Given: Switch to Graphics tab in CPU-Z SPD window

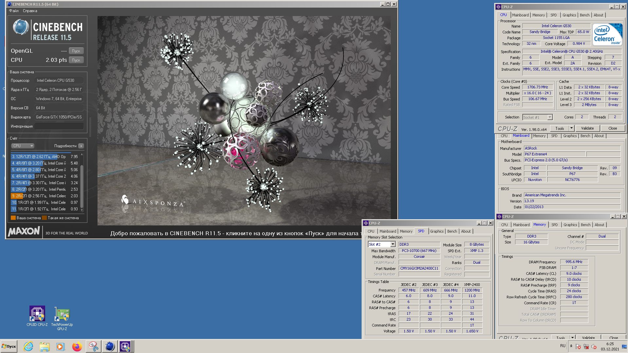Looking at the screenshot, I should pos(437,231).
